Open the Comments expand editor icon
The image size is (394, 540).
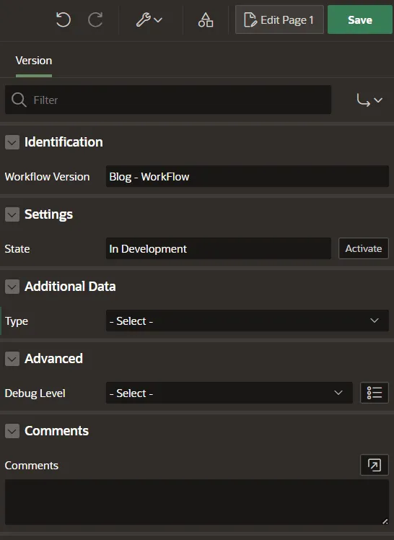(x=375, y=465)
